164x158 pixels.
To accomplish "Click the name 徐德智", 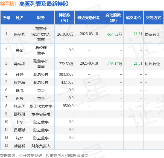I will coord(20,146).
